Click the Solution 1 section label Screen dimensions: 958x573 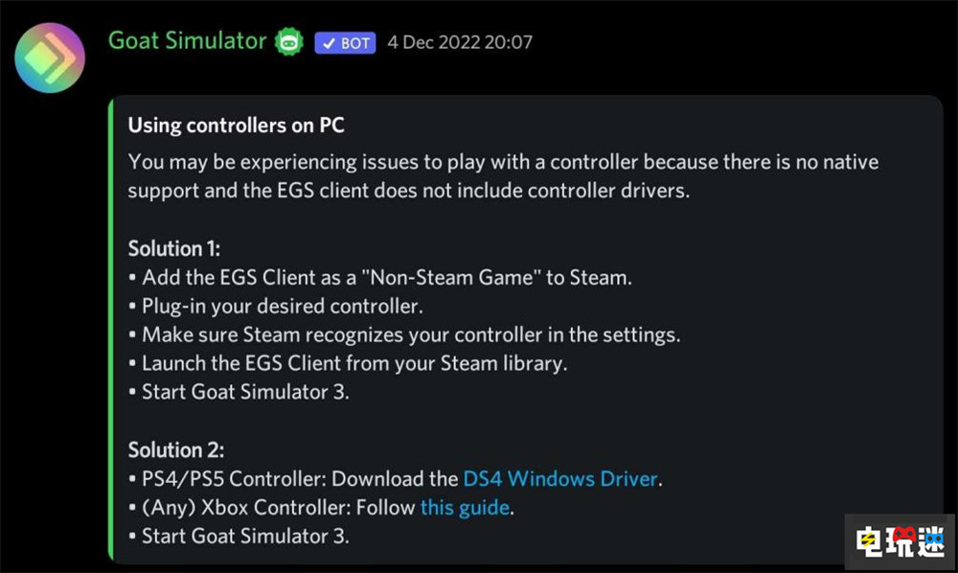(x=173, y=247)
